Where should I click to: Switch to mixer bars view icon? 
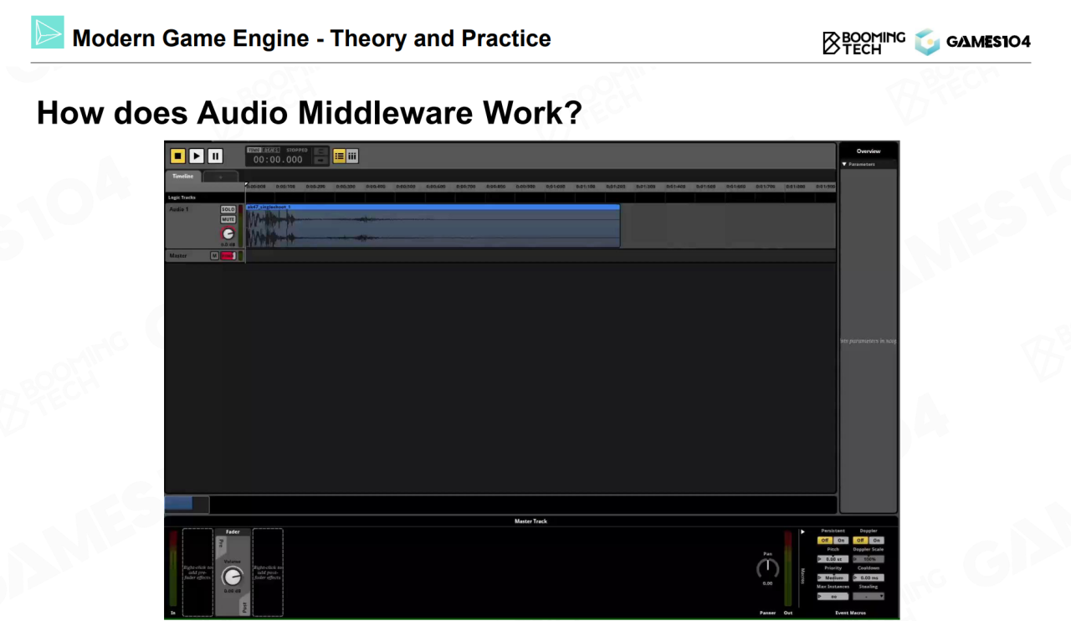coord(352,156)
